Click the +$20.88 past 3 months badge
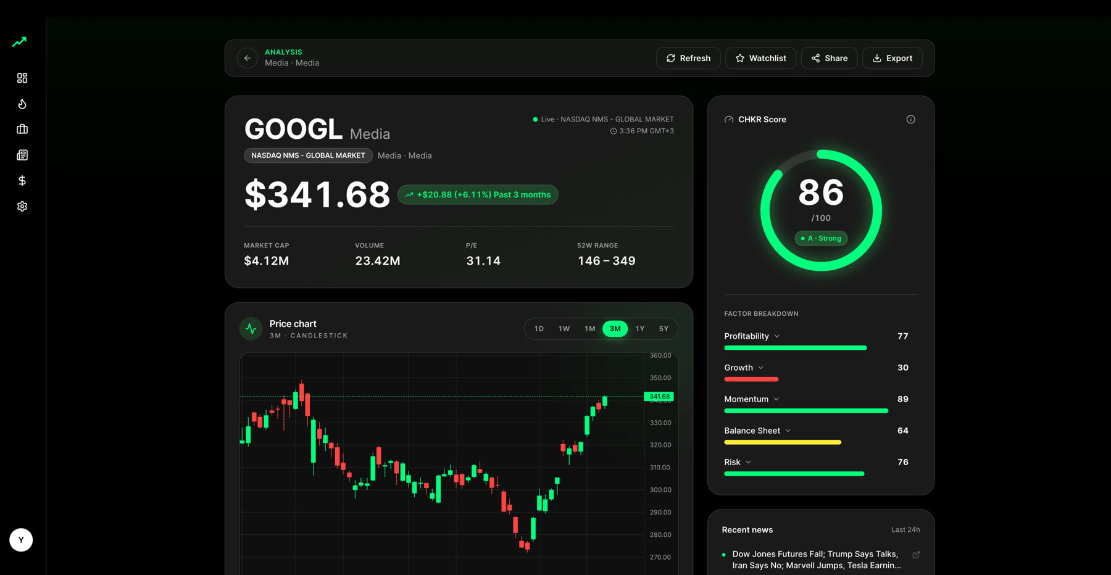This screenshot has height=575, width=1111. [478, 195]
